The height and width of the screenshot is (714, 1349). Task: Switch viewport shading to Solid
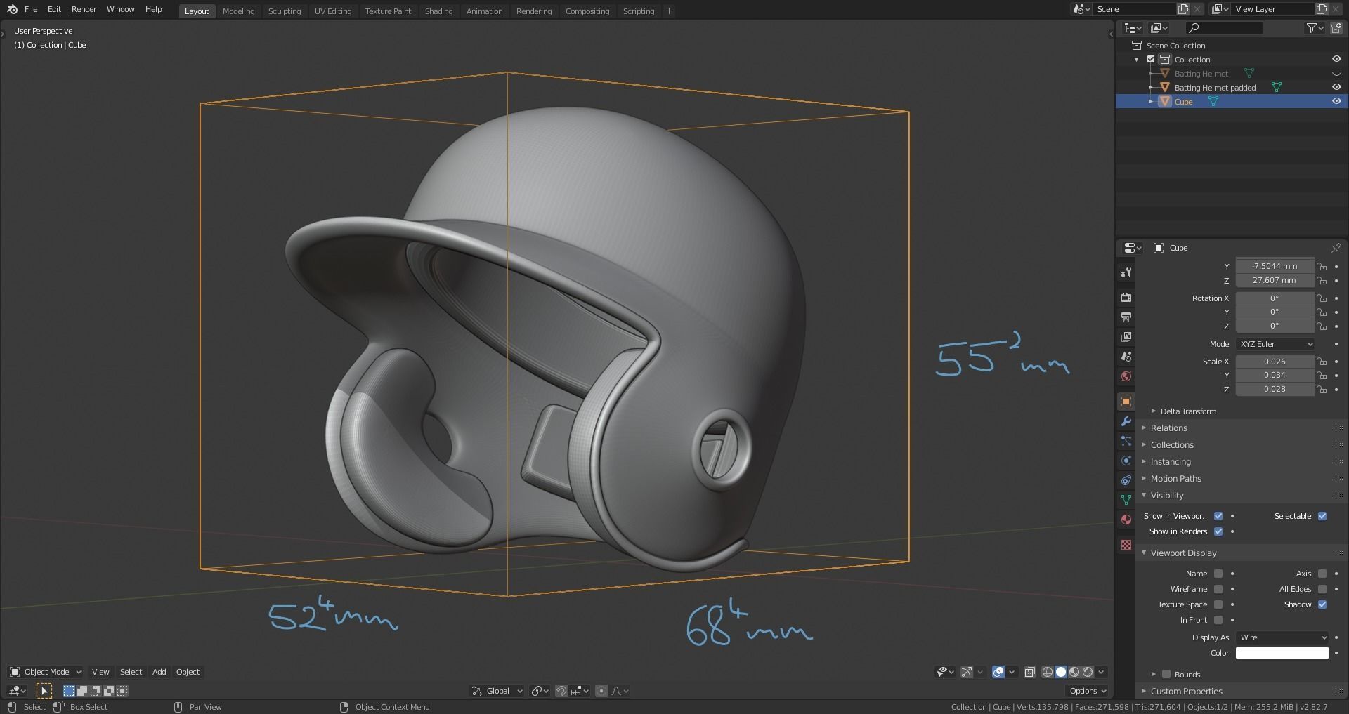pos(1061,672)
